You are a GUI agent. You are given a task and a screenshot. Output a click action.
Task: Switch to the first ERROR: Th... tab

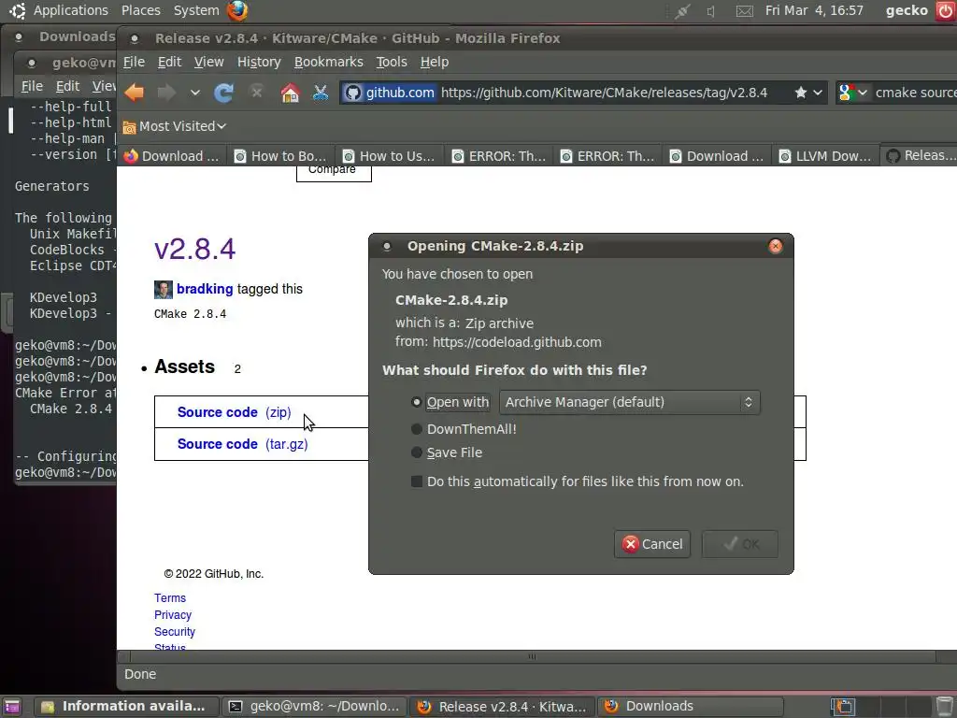(x=499, y=156)
